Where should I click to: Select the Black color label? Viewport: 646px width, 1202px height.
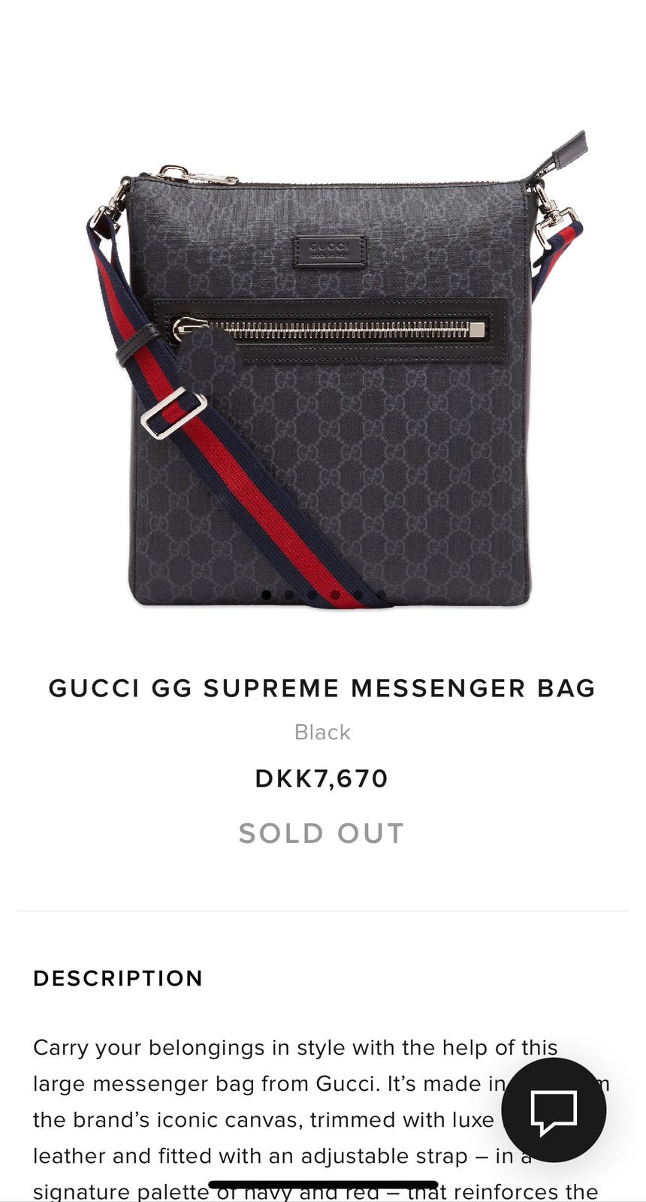click(x=322, y=732)
